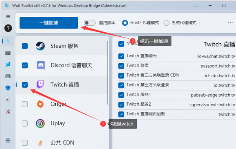Click the Discord logo icon
Viewport: 236px width, 149px height.
(41, 65)
